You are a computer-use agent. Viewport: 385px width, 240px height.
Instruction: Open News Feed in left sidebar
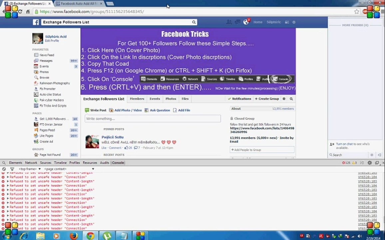pos(47,55)
